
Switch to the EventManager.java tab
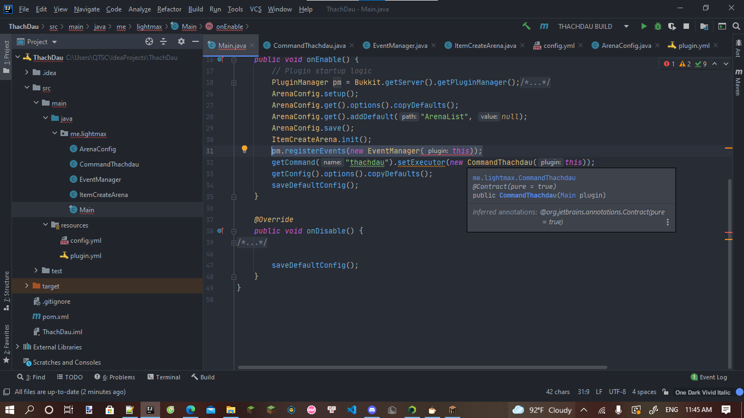(400, 46)
